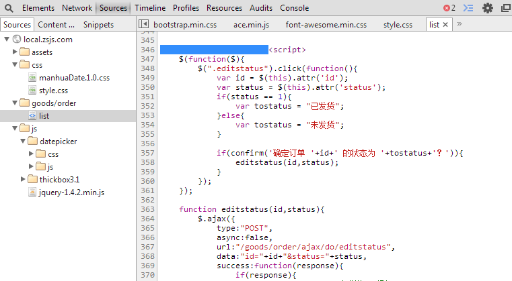Set breakpoint on line 367

coord(147,247)
